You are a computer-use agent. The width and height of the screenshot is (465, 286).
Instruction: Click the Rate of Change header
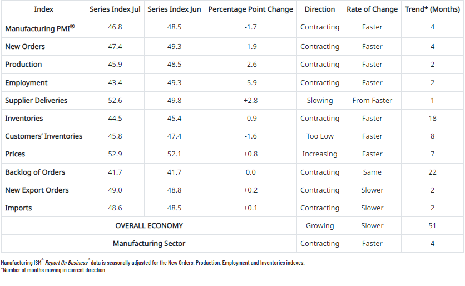coord(372,9)
